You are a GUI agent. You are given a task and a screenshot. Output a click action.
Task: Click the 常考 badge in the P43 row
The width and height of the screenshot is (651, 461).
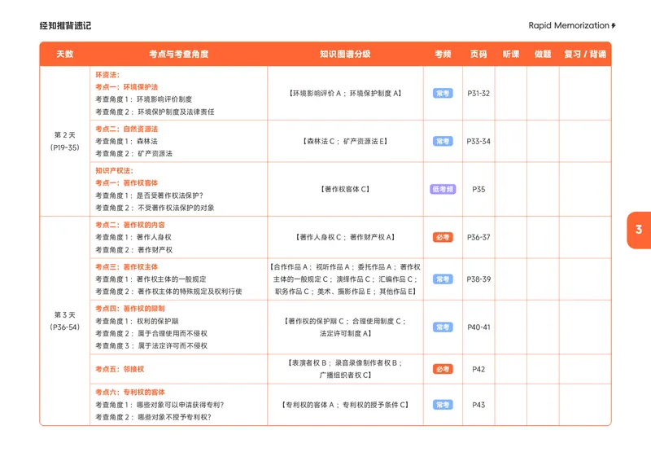coord(443,405)
